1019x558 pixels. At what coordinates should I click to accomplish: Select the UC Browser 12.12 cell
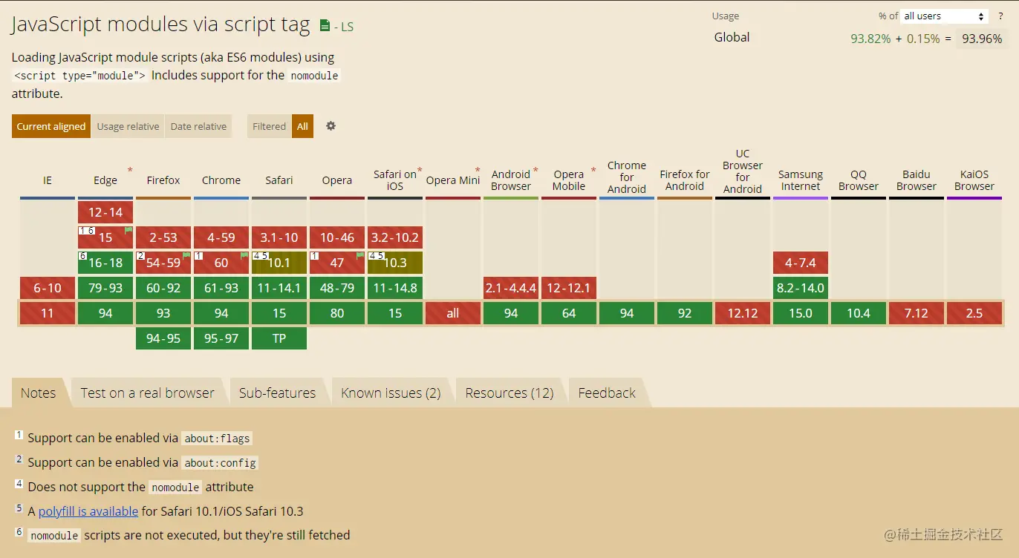743,313
